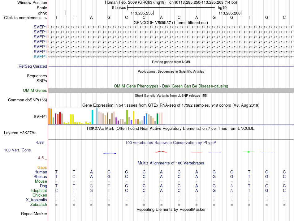This screenshot has width=294, height=221.
Task: Click the gray OMIM Genes bar
Action: coord(171,91)
